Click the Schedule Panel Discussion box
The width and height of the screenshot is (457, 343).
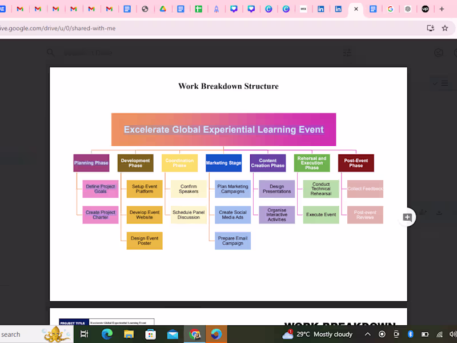click(189, 215)
